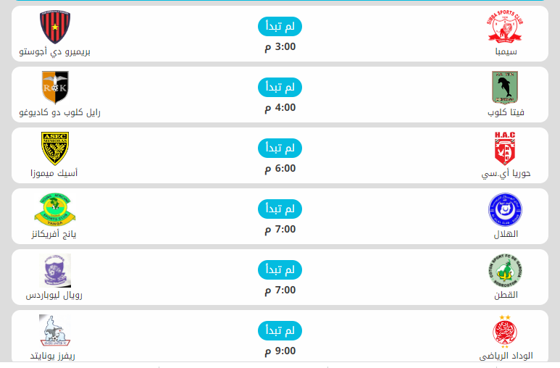Open the Young Africans green-yellow crest
This screenshot has height=368, width=560.
coord(54,209)
